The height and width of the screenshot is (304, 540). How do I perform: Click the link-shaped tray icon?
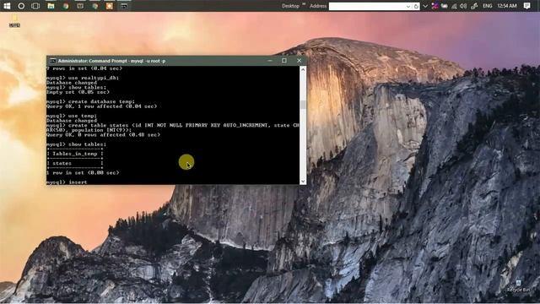pos(474,6)
